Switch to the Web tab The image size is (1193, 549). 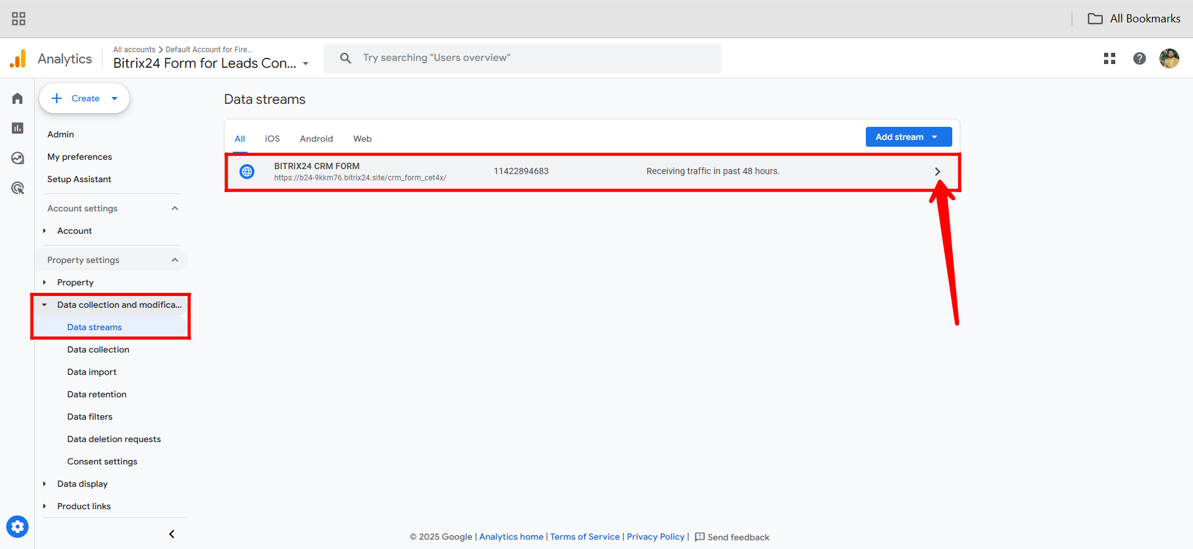point(363,139)
